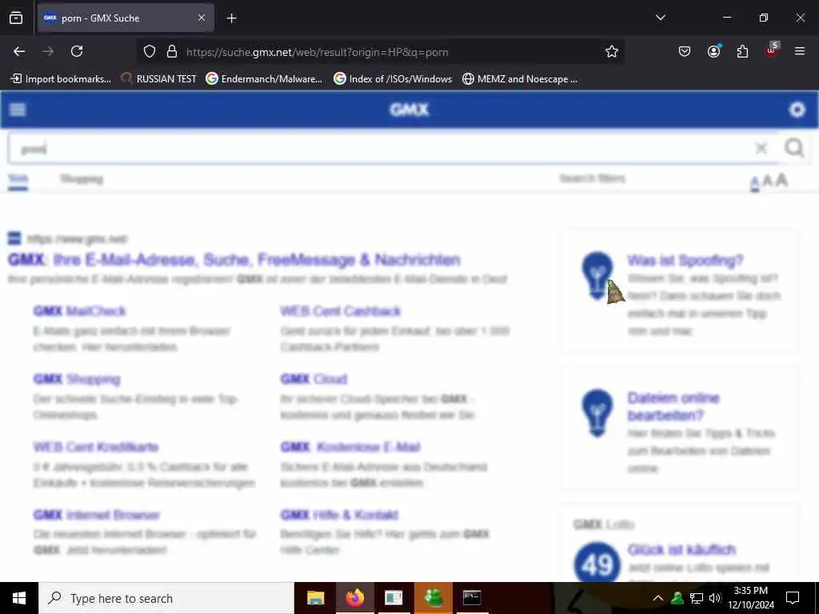This screenshot has width=819, height=614.
Task: Go forward with the arrow button
Action: (x=48, y=51)
